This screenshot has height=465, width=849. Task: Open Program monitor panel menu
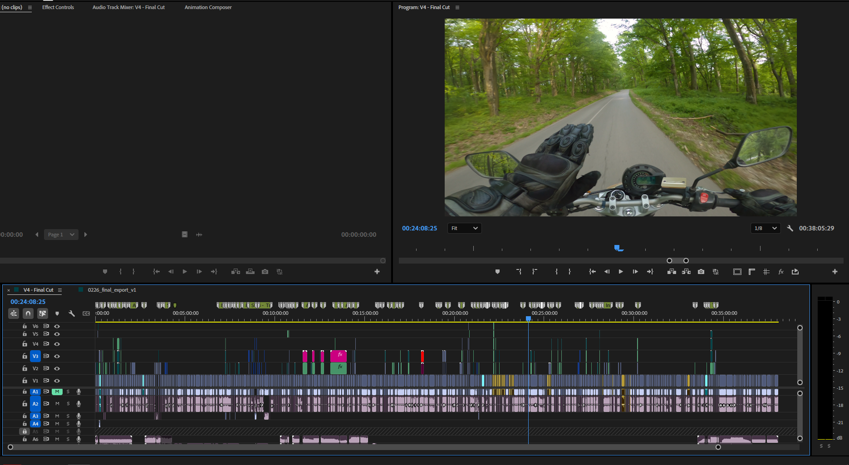coord(457,7)
